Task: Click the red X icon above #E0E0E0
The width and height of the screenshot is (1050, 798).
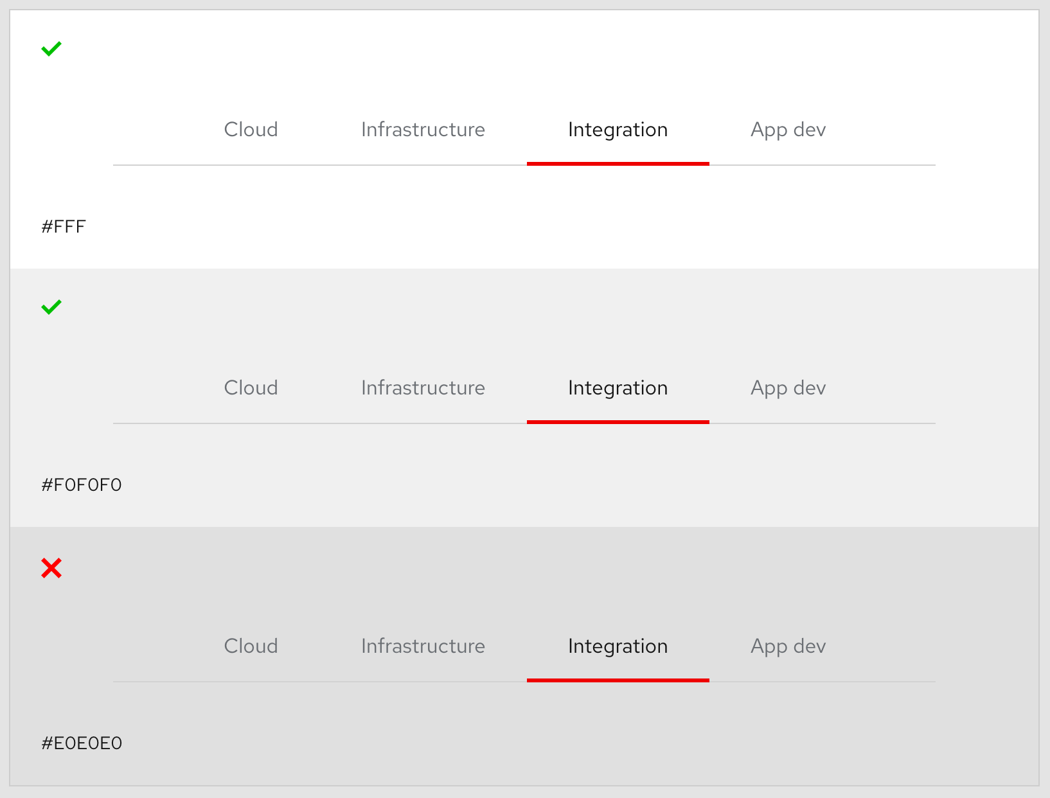Action: pos(51,568)
